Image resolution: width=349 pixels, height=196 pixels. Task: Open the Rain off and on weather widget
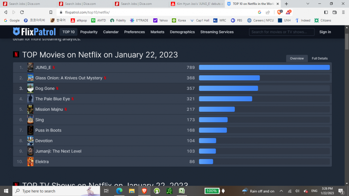[258, 191]
